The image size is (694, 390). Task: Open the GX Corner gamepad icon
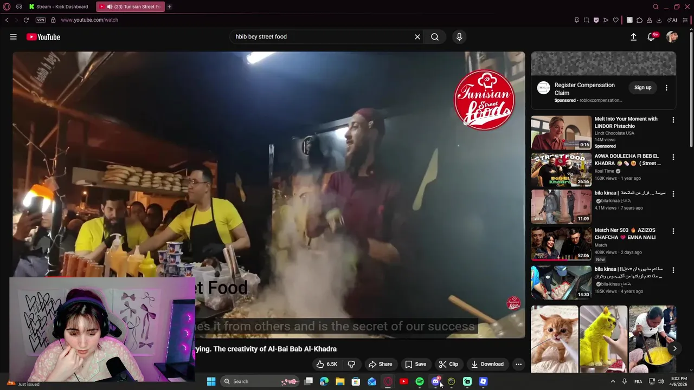tap(19, 6)
